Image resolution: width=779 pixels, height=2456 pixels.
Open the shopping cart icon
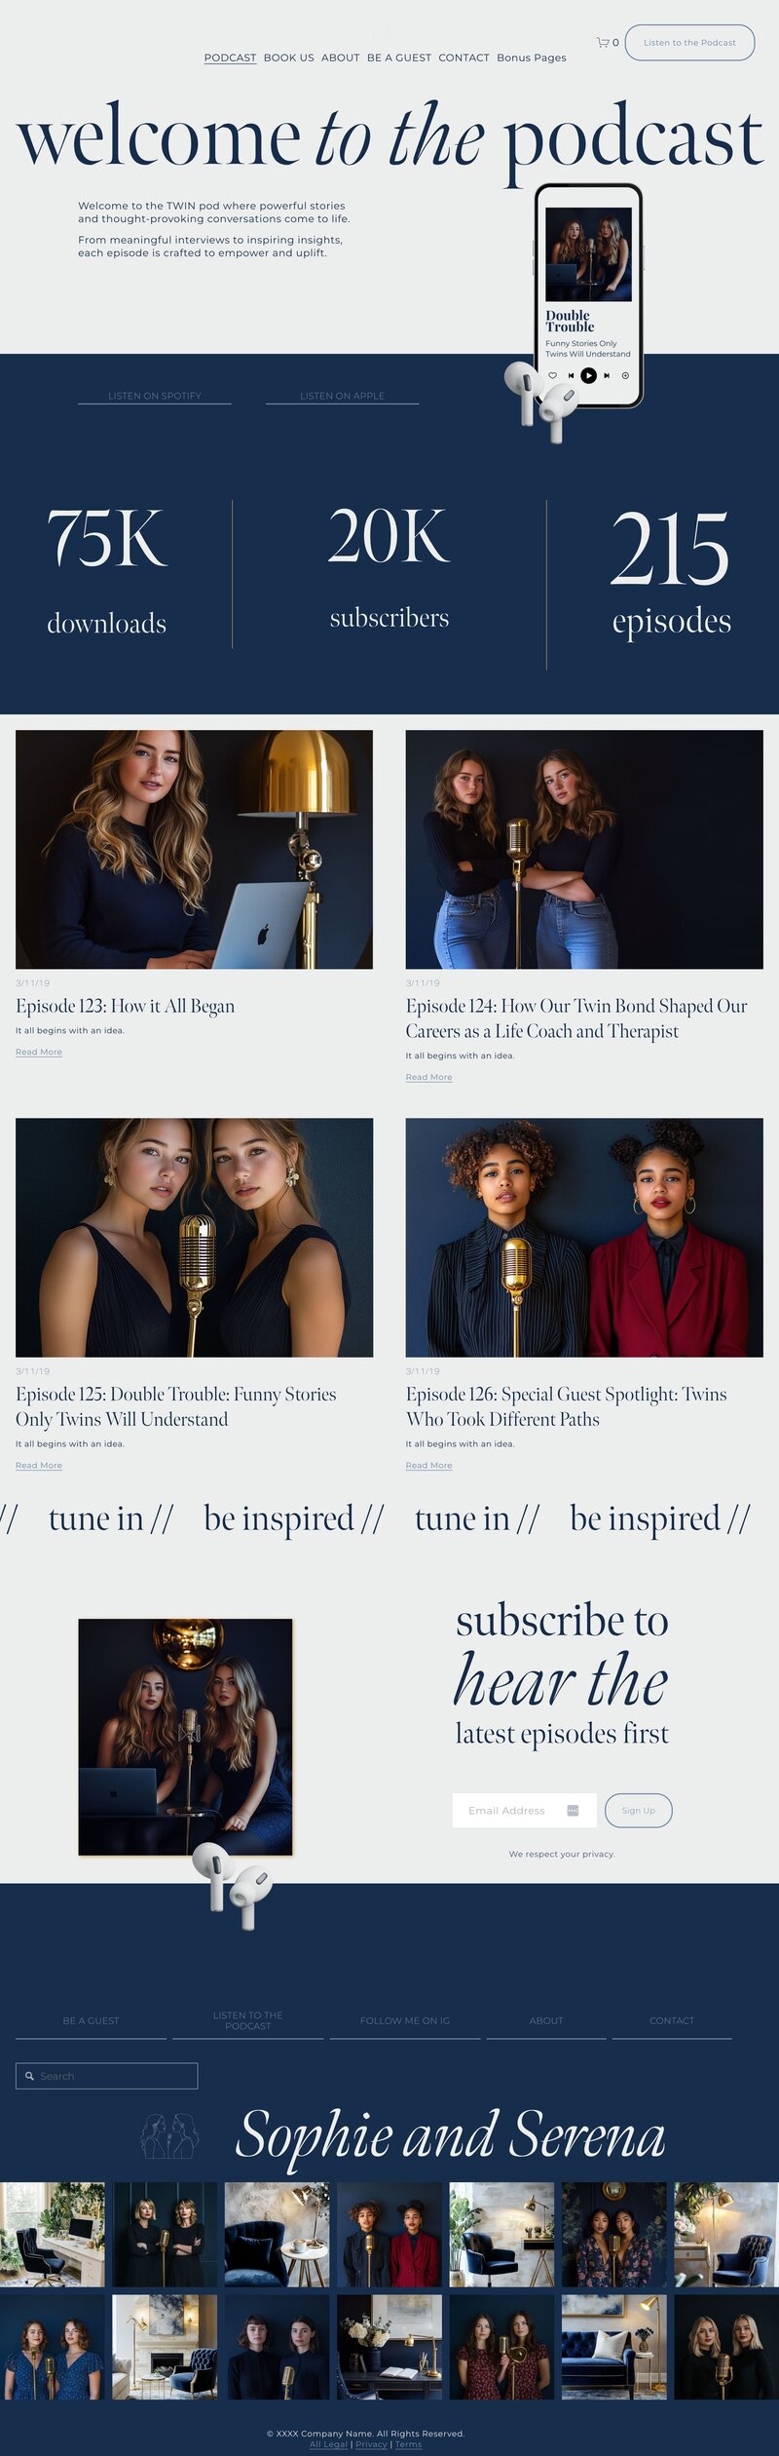[x=603, y=42]
